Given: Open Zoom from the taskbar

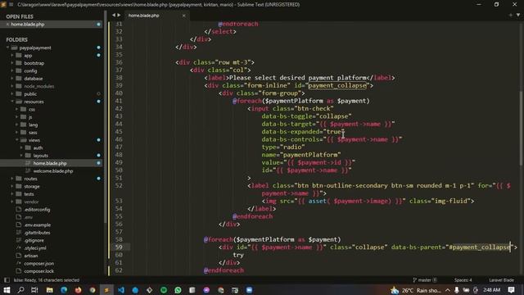Looking at the screenshot, I should tap(249, 290).
